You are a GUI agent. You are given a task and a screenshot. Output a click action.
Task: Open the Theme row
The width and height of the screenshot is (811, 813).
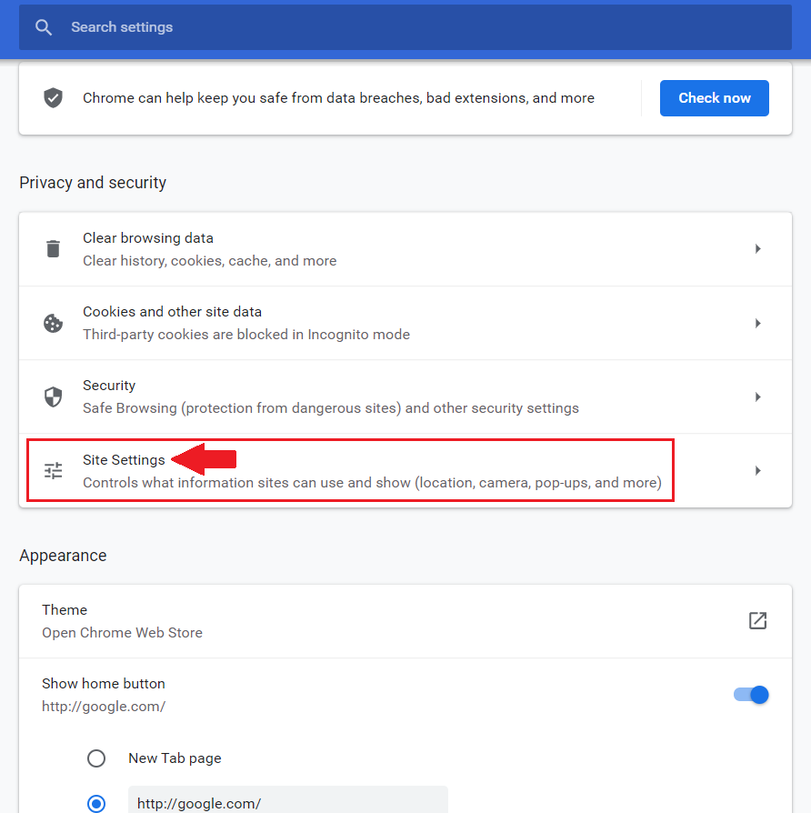405,621
